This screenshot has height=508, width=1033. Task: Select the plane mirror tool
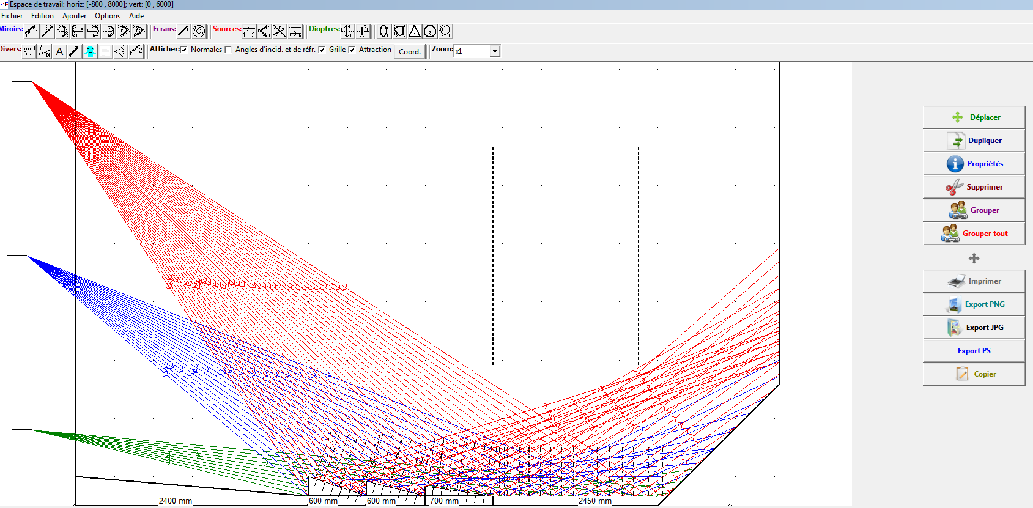31,31
